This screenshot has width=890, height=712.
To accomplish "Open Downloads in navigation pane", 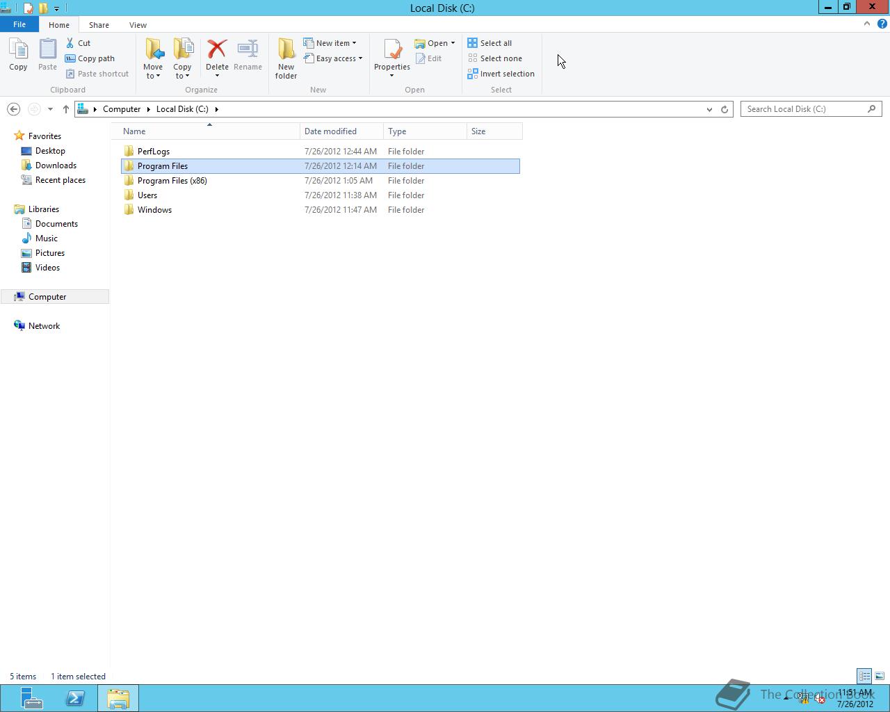I will pos(56,165).
